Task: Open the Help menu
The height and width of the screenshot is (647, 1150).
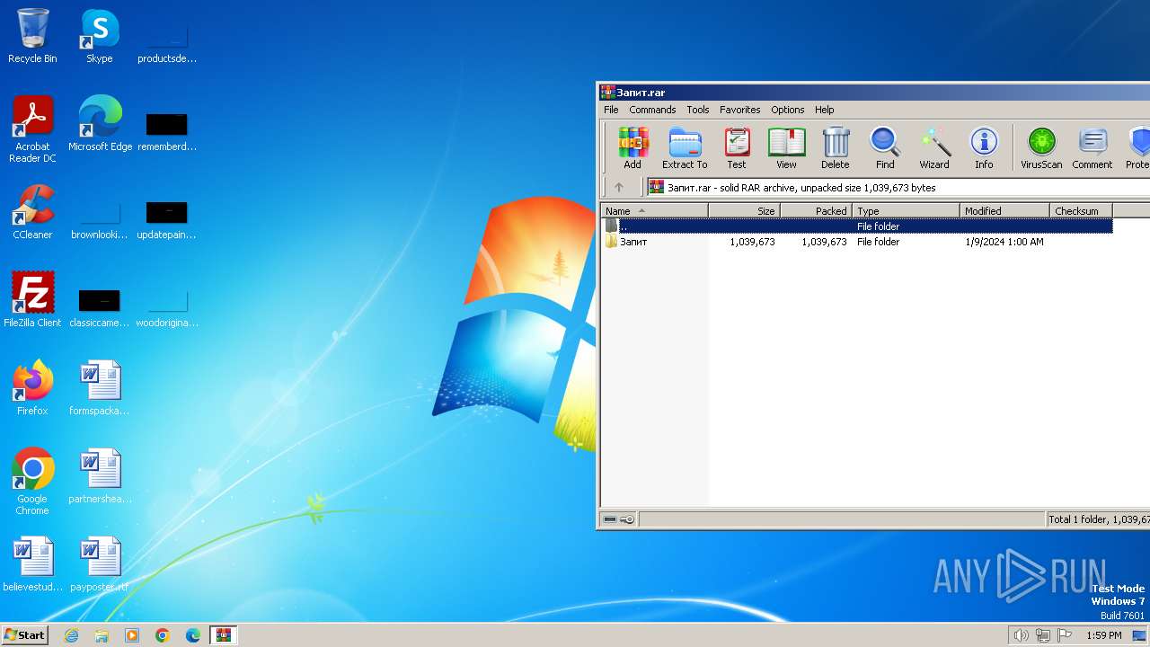Action: (824, 110)
